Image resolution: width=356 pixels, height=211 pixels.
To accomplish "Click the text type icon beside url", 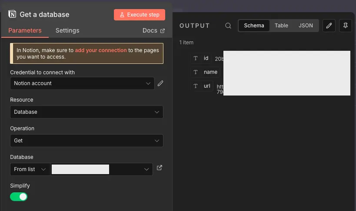I will pos(196,86).
